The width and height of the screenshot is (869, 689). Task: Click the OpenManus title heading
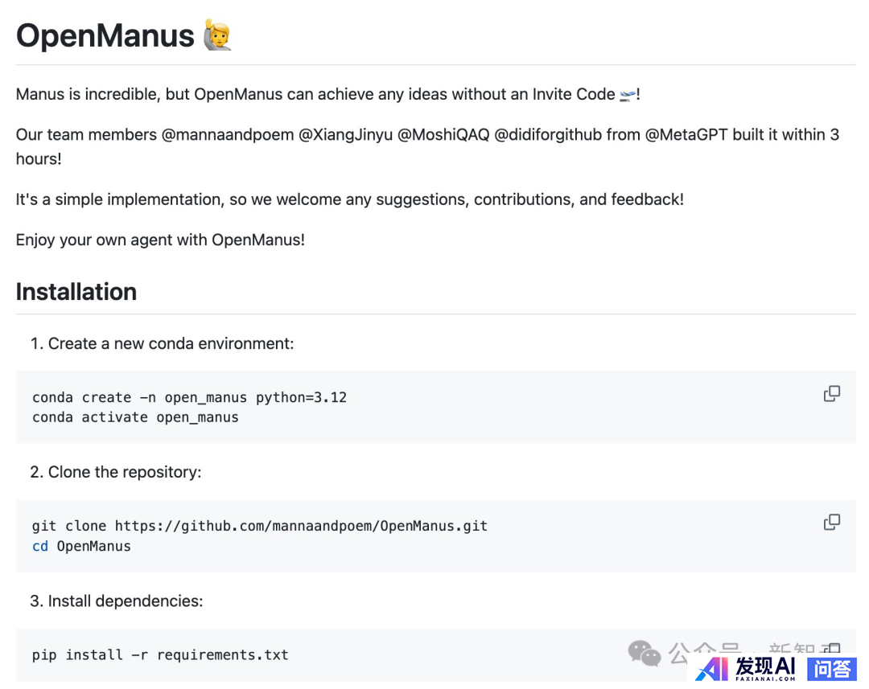coord(105,36)
